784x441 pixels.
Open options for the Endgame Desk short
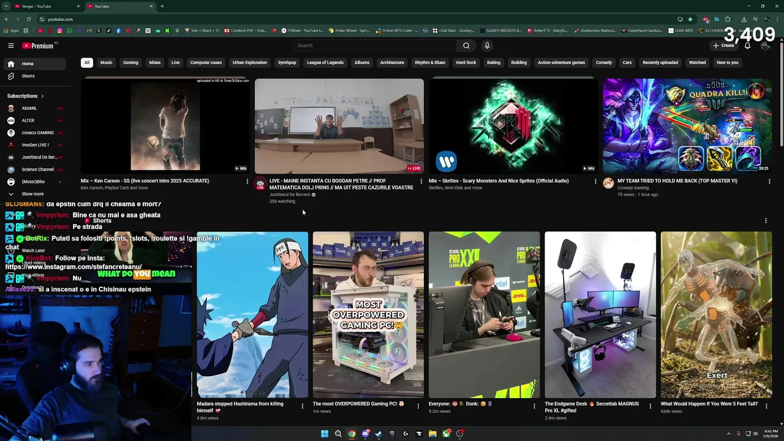(650, 405)
